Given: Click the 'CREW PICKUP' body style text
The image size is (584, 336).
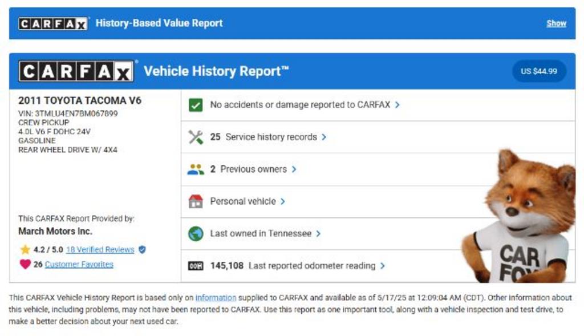Looking at the screenshot, I should pos(43,123).
